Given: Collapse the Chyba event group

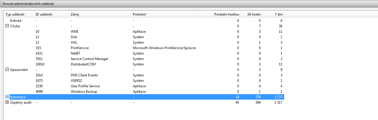Looking at the screenshot, I should [7, 26].
